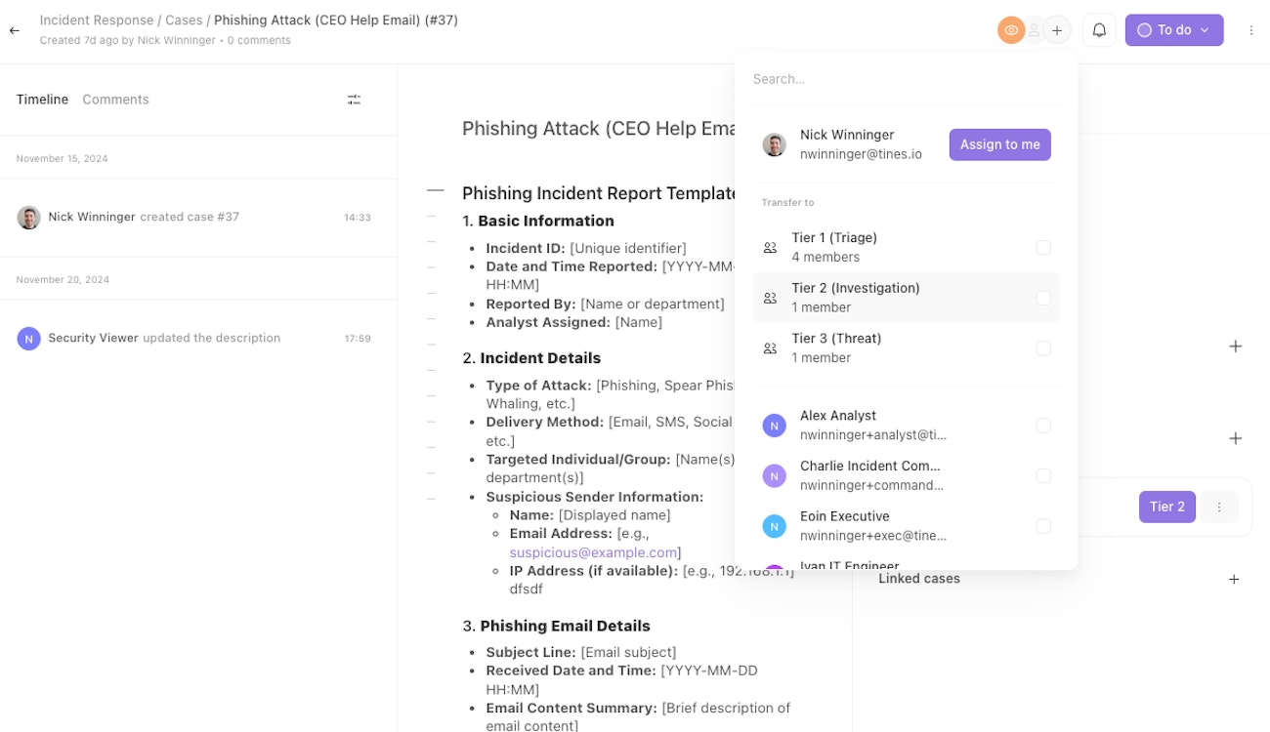The image size is (1270, 732).
Task: Click the plus add assignee icon
Action: [1057, 30]
